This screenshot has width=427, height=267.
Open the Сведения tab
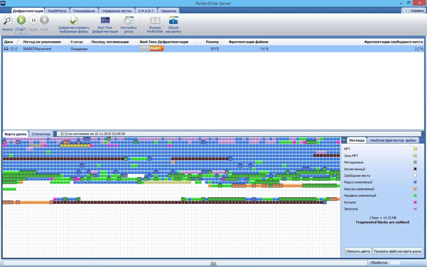(x=168, y=11)
